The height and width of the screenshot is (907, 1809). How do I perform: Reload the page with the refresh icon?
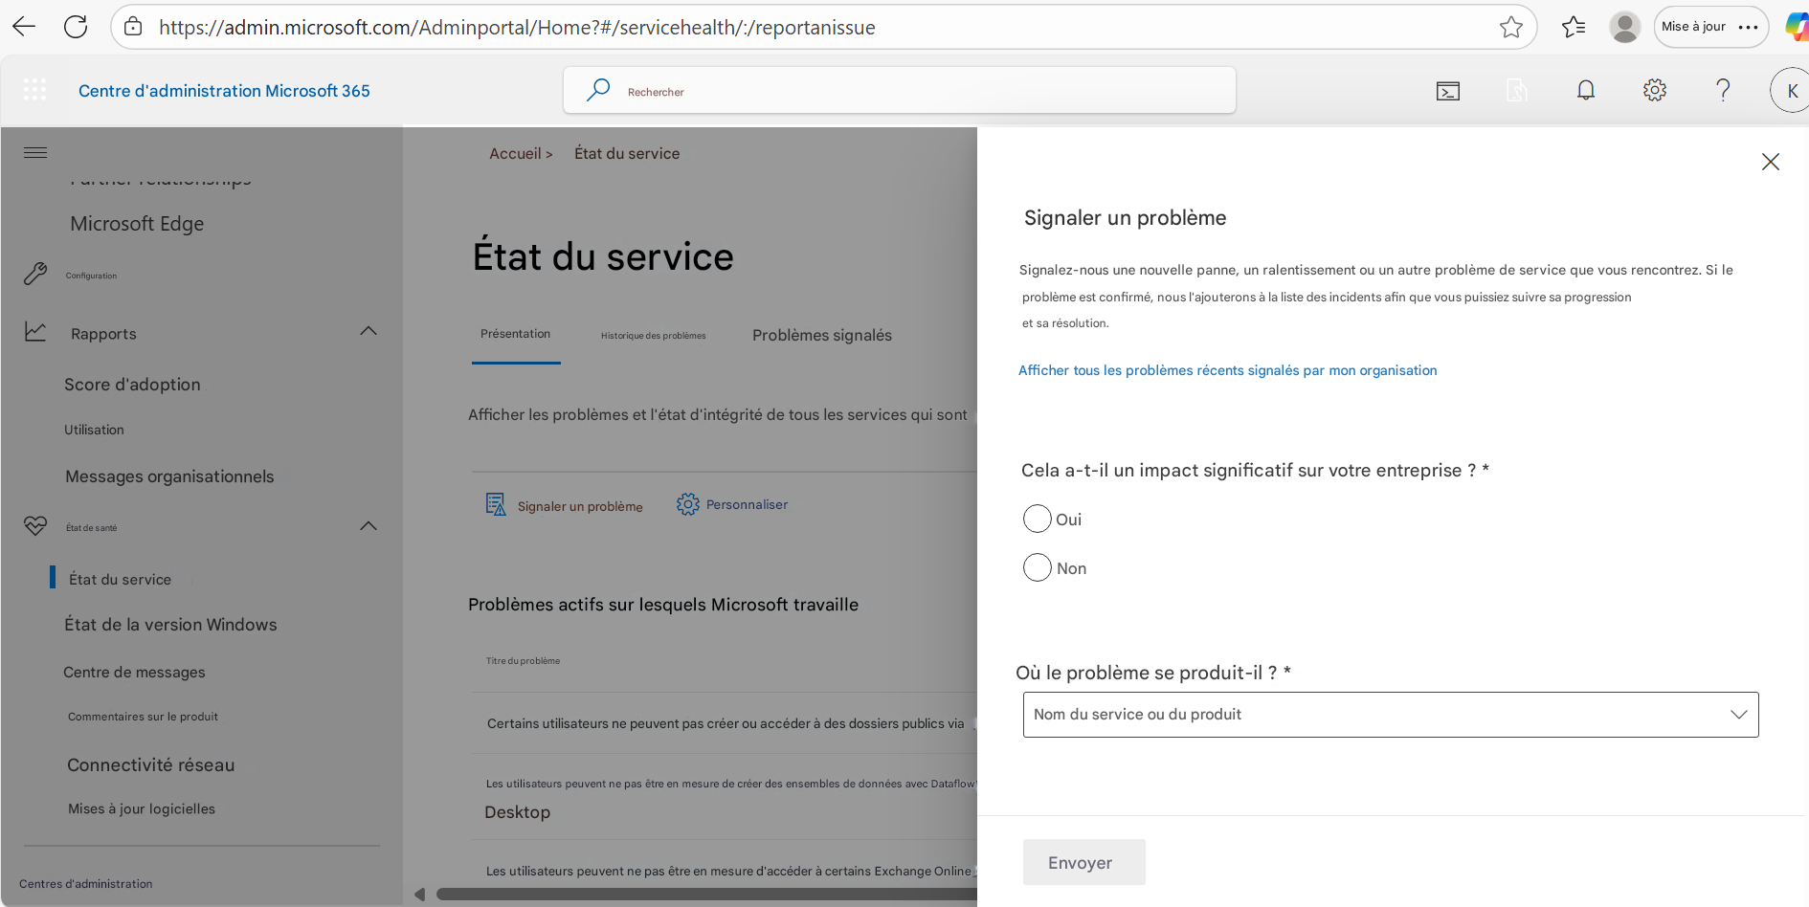point(76,27)
